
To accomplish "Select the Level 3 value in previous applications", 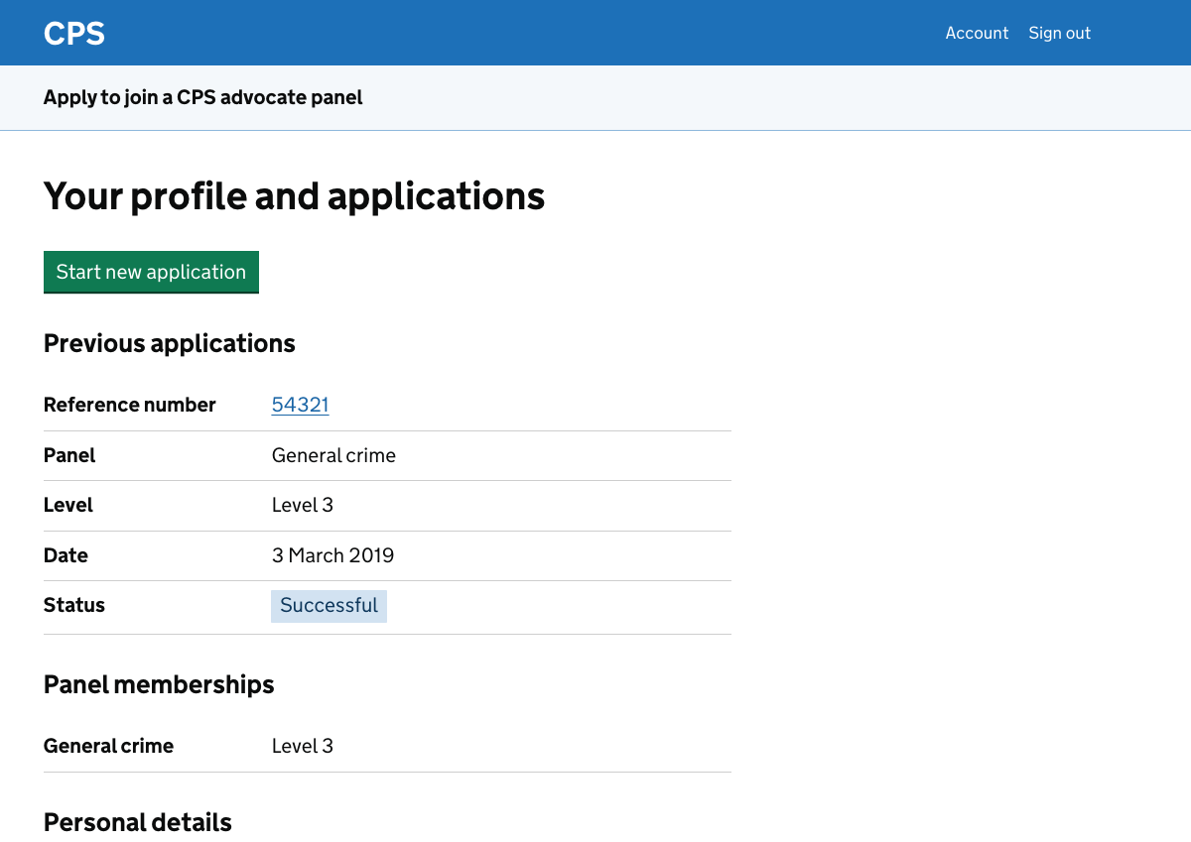I will [303, 505].
